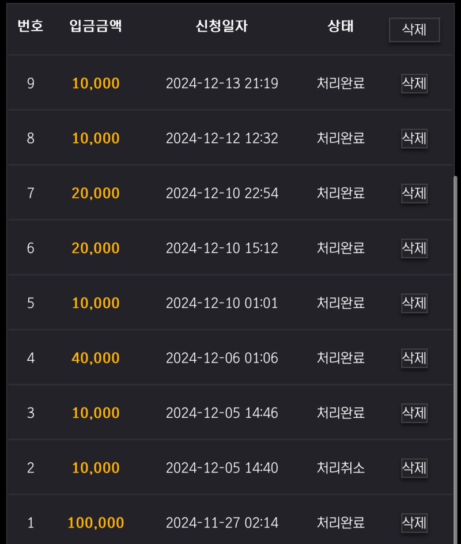
Task: Select the 100,000 amount in row 1
Action: [96, 523]
